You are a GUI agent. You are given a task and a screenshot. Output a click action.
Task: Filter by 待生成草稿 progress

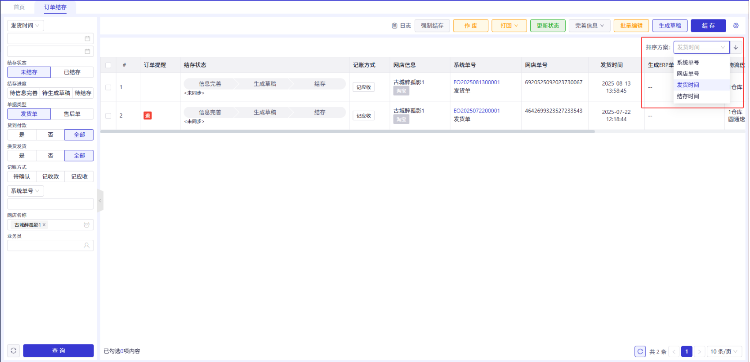click(56, 93)
